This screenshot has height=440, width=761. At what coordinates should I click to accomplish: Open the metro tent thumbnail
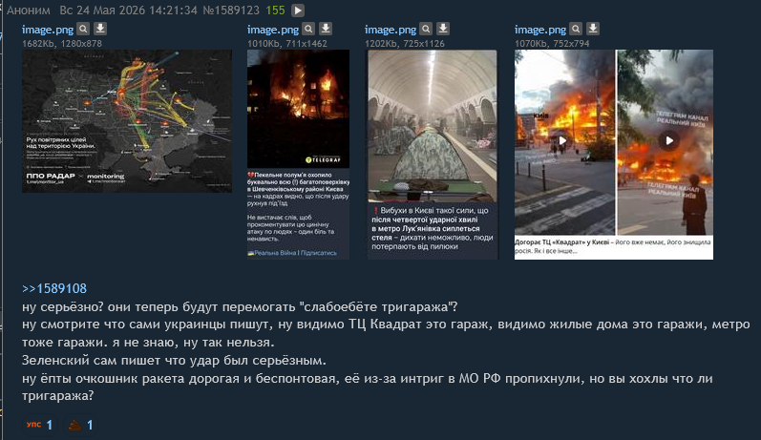(x=432, y=155)
